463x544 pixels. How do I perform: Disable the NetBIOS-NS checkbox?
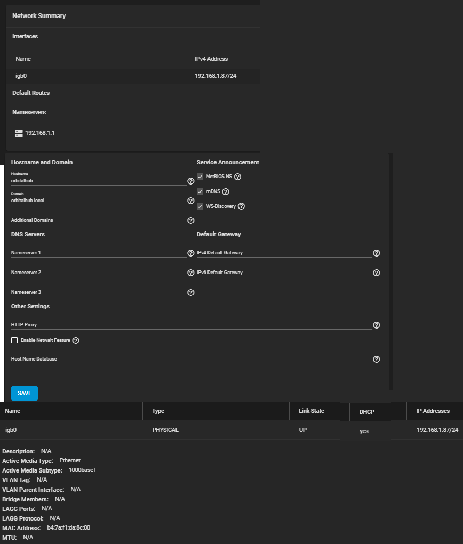pos(200,177)
